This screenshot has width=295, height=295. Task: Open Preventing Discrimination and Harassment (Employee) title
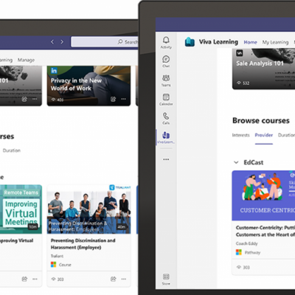pyautogui.click(x=83, y=244)
